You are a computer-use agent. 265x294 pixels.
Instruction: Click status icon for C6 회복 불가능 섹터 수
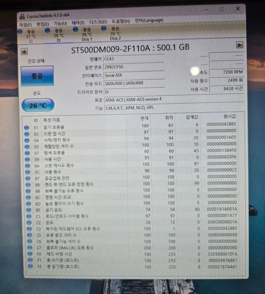coord(30,241)
